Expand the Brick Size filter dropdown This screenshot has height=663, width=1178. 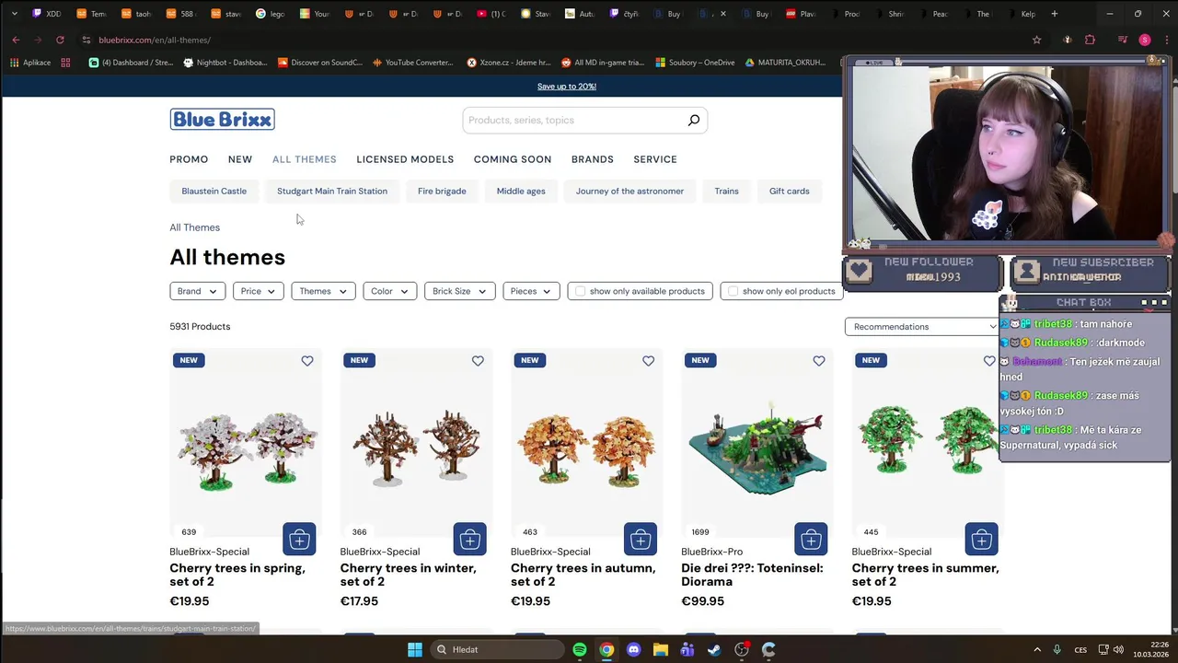(x=459, y=291)
